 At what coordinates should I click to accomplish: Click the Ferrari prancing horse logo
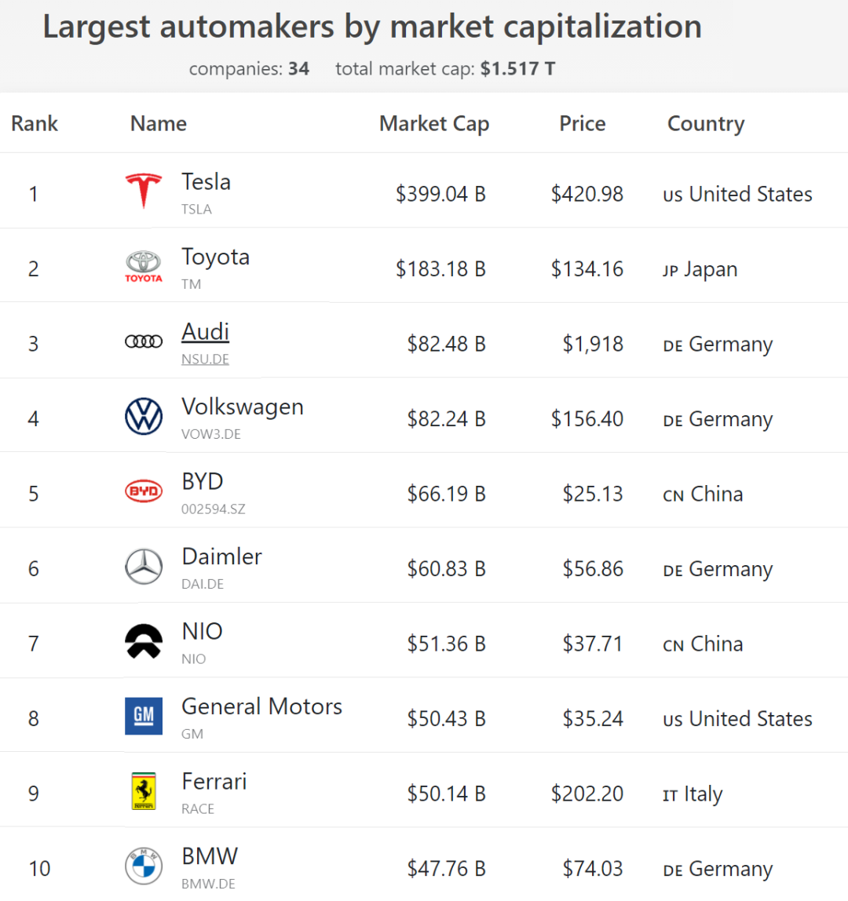tap(144, 791)
